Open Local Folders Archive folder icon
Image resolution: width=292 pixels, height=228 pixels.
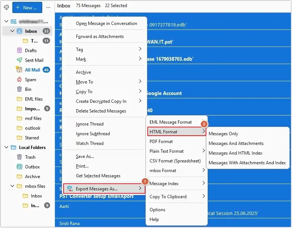(19, 177)
